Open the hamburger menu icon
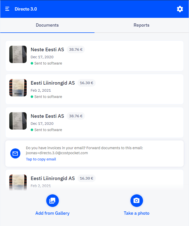This screenshot has width=189, height=226. pyautogui.click(x=7, y=9)
